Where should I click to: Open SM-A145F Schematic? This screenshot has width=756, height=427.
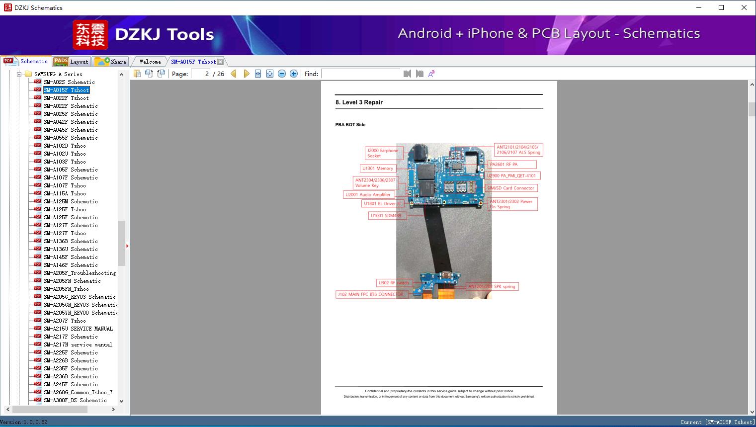click(x=71, y=257)
